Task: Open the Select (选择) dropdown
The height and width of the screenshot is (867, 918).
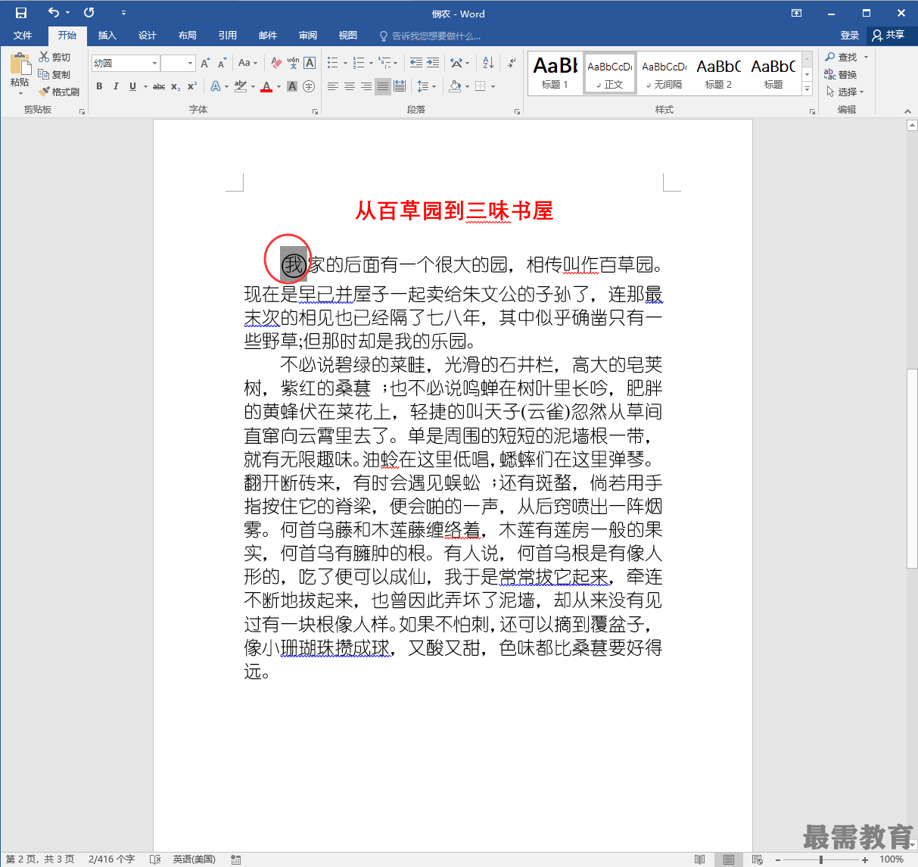Action: [845, 92]
